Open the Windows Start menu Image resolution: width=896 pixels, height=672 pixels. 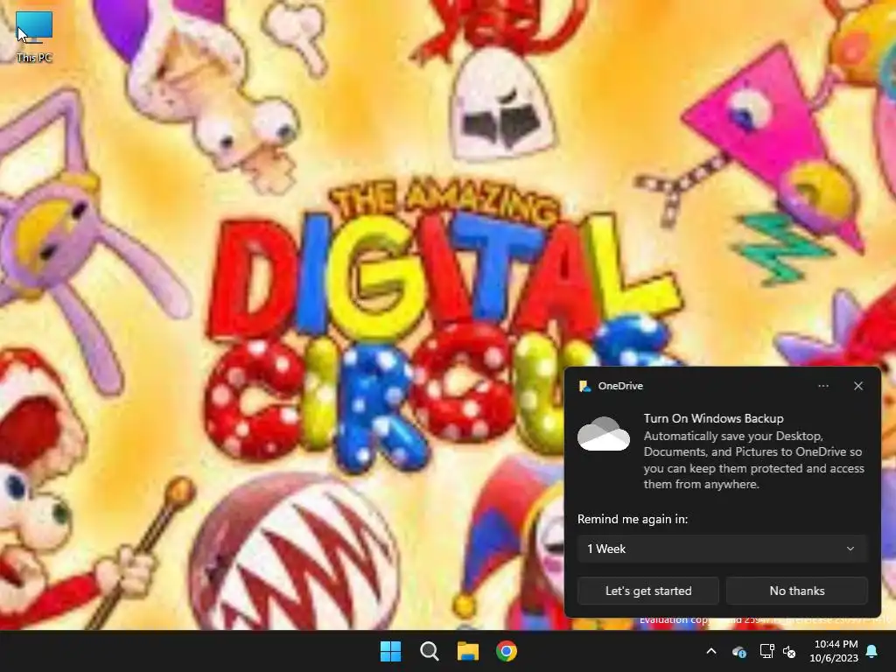[391, 651]
